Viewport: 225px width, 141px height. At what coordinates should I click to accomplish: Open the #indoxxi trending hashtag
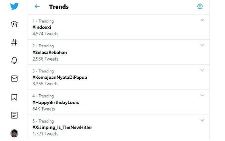tap(42, 28)
